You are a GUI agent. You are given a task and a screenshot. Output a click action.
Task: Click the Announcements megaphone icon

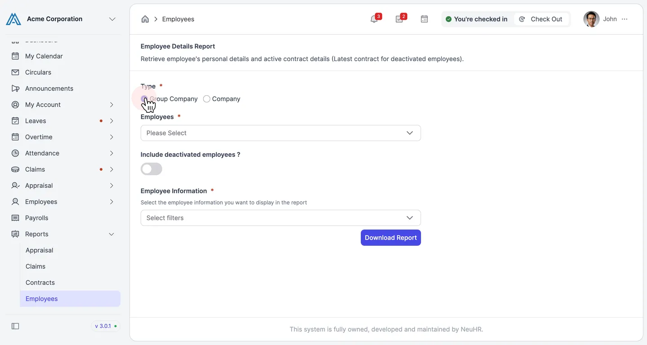click(x=15, y=88)
